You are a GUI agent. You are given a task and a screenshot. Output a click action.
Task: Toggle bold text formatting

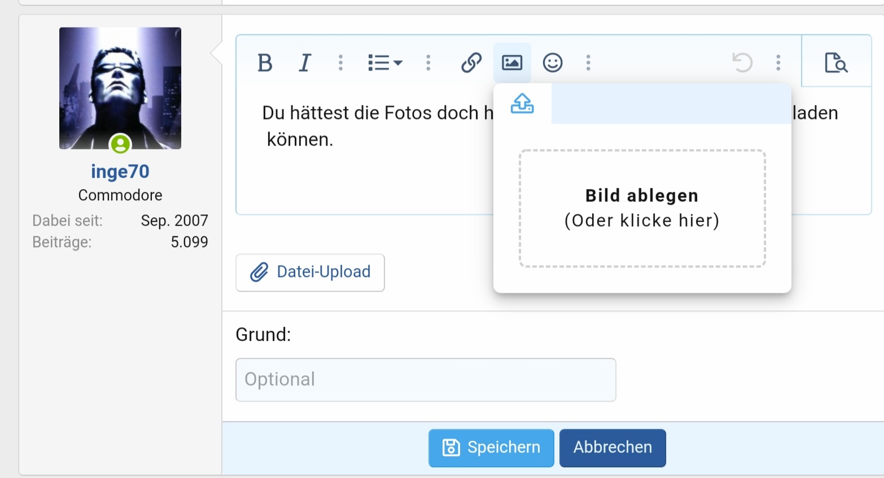click(x=264, y=63)
